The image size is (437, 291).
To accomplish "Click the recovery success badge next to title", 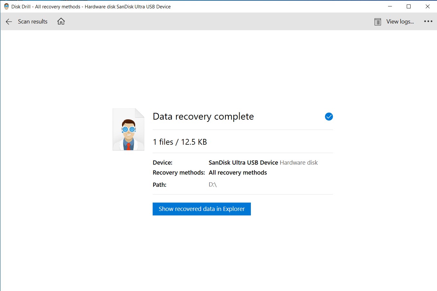I will point(328,116).
